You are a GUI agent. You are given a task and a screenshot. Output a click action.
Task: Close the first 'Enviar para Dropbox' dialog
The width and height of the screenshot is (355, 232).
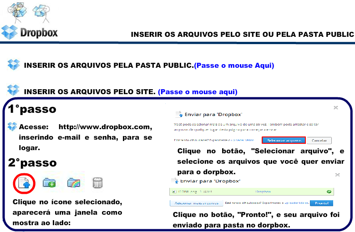[336, 107]
